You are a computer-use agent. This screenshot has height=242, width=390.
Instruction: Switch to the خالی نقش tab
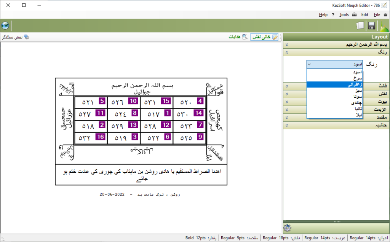click(264, 37)
